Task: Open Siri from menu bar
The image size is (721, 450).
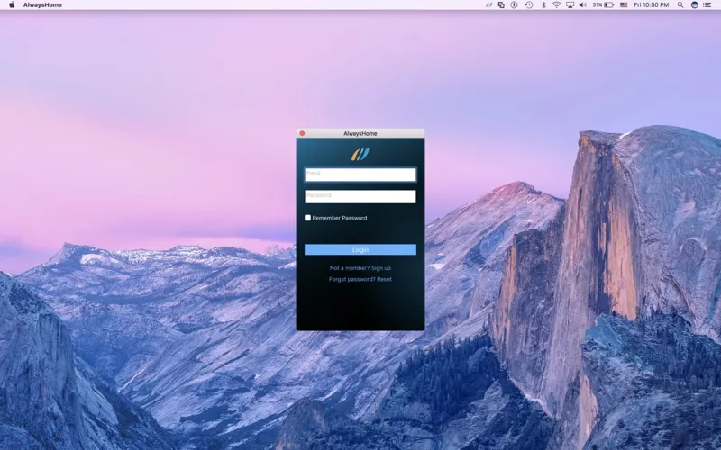Action: (x=694, y=5)
